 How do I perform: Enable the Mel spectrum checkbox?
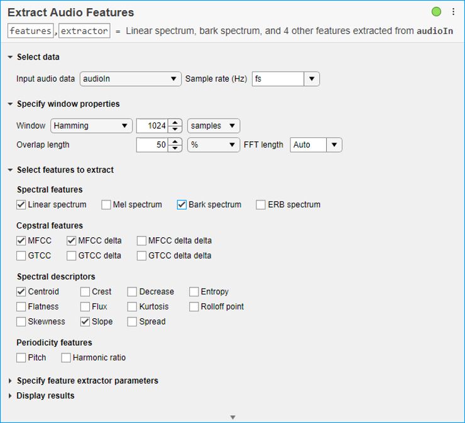(106, 205)
